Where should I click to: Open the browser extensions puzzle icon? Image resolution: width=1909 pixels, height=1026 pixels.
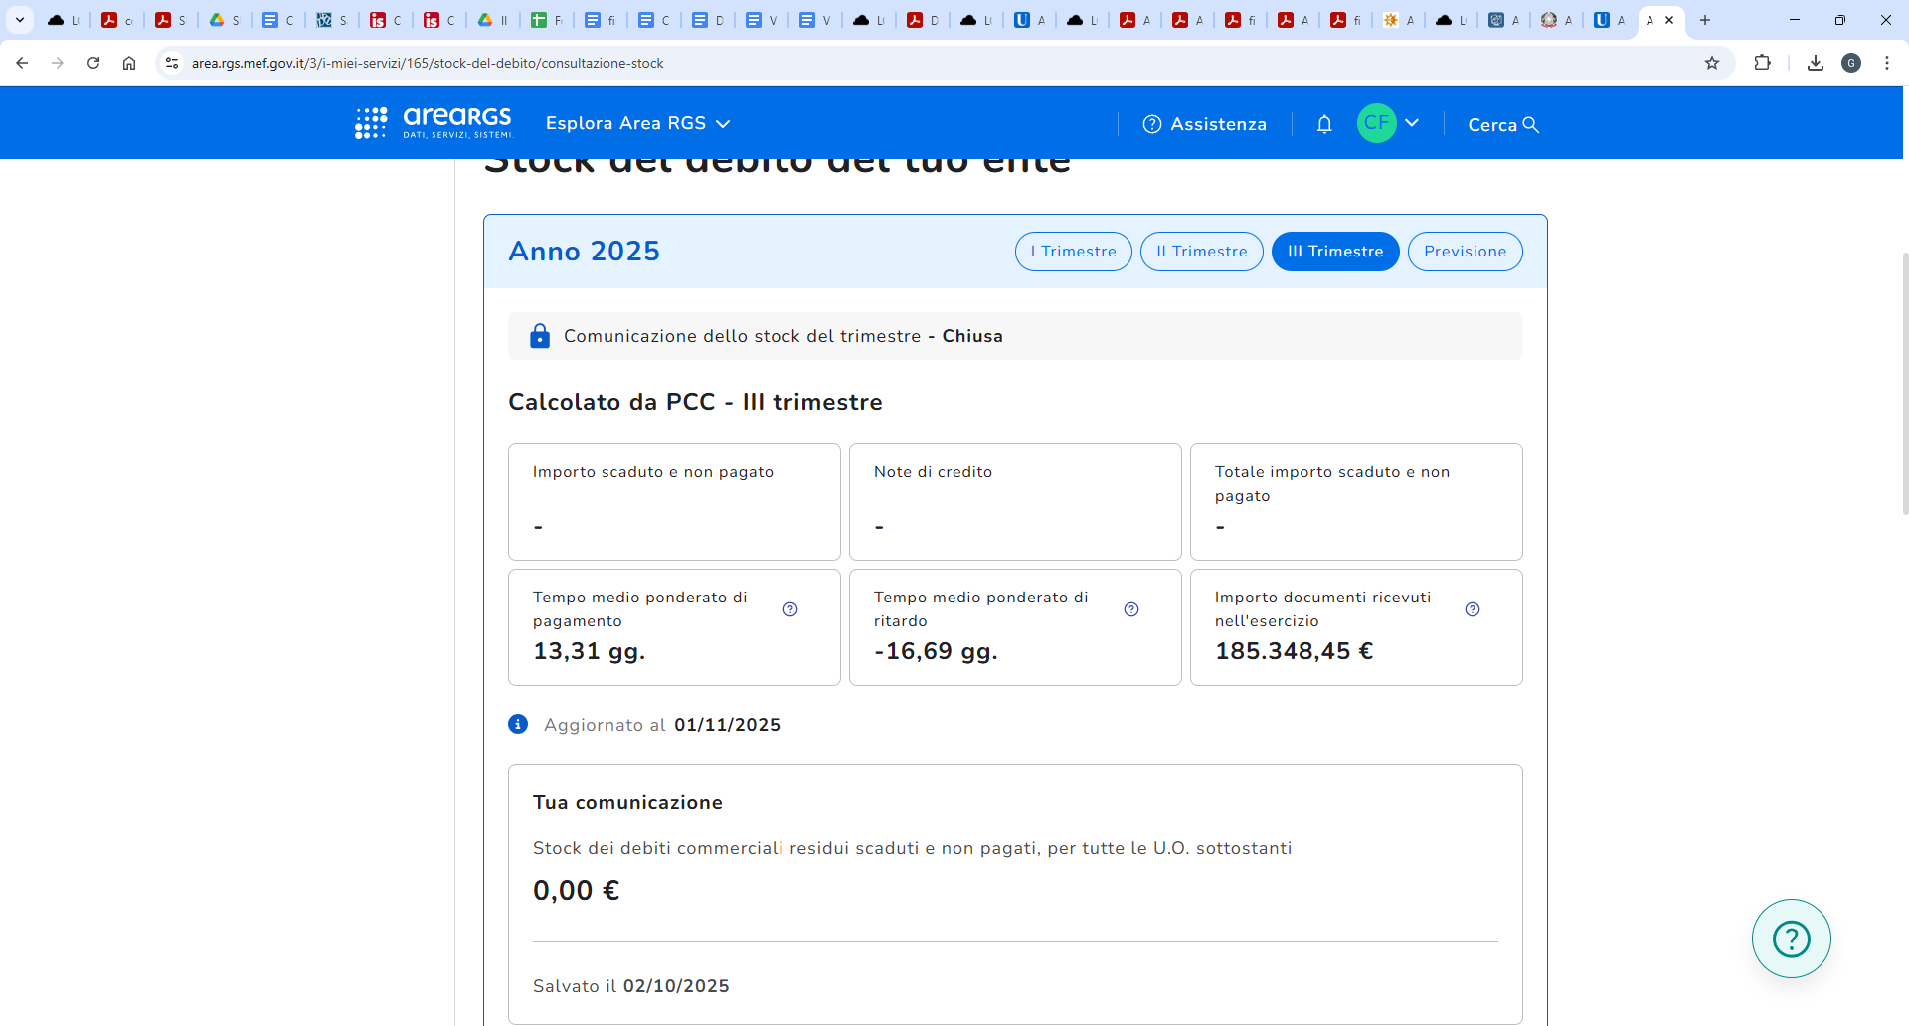1762,63
